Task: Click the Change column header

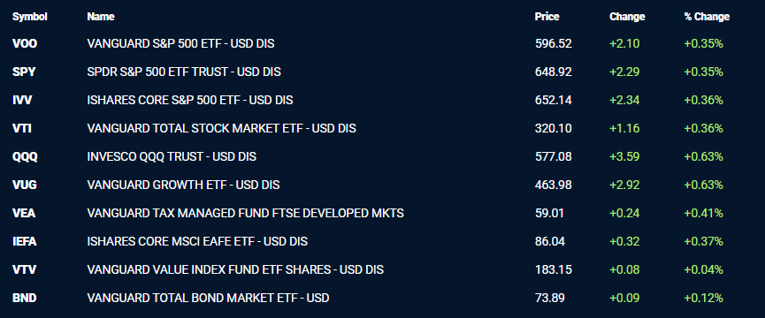Action: pos(627,17)
